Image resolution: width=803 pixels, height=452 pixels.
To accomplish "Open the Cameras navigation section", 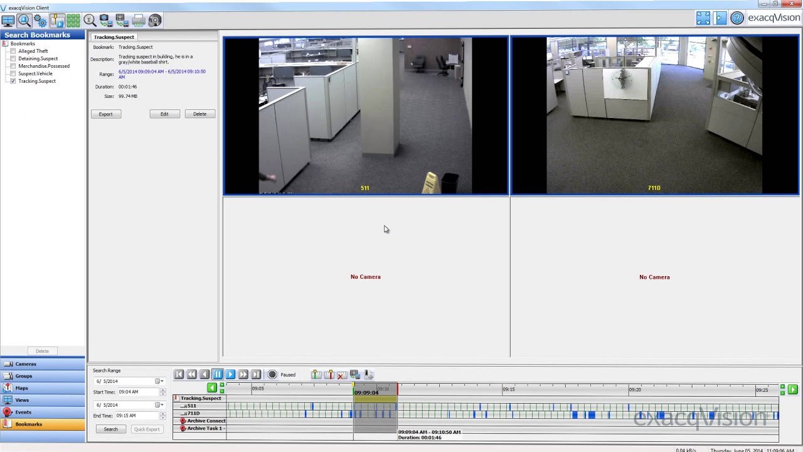I will [x=43, y=364].
